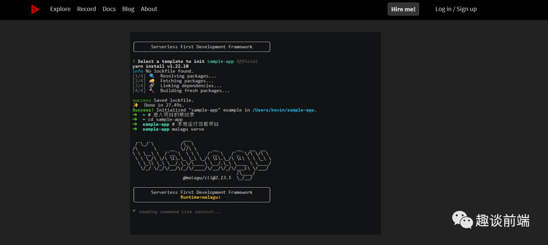This screenshot has height=245, width=548.
Task: Click the terminal recording player
Action: coord(255,133)
